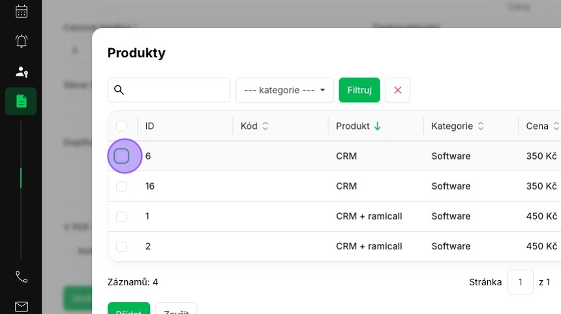The width and height of the screenshot is (561, 314).
Task: Click the magnifier icon in search box
Action: pyautogui.click(x=119, y=90)
